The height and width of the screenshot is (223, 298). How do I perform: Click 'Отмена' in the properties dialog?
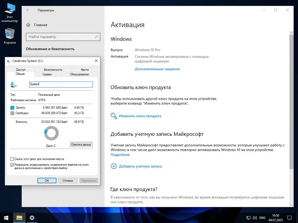click(x=68, y=180)
